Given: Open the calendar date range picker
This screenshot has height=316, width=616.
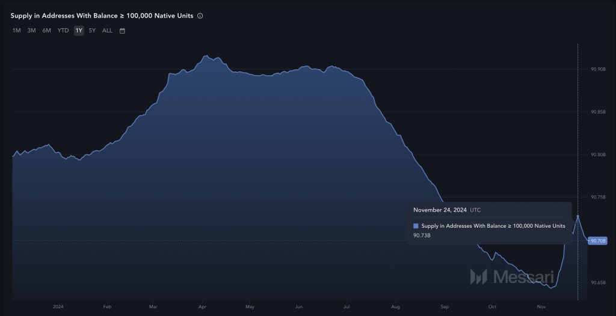Looking at the screenshot, I should [122, 31].
